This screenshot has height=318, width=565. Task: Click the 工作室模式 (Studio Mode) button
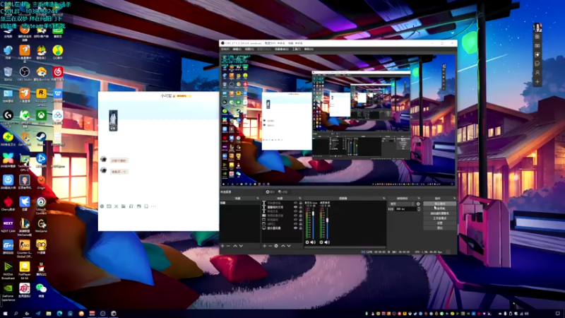click(439, 218)
